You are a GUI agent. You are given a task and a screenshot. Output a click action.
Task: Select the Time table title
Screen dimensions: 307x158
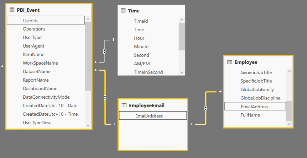pos(134,11)
